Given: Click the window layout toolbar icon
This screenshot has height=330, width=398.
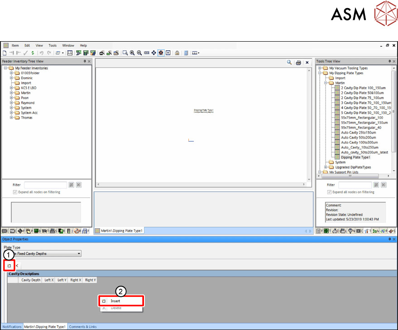Looking at the screenshot, I should pyautogui.click(x=70, y=53).
